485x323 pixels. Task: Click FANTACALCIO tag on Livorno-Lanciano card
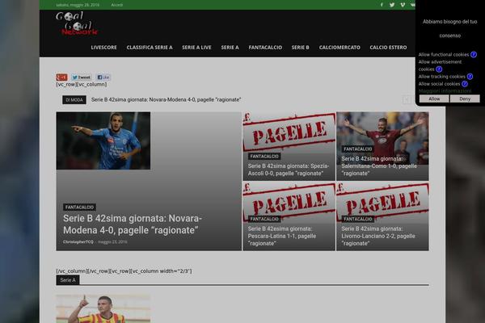tap(358, 219)
